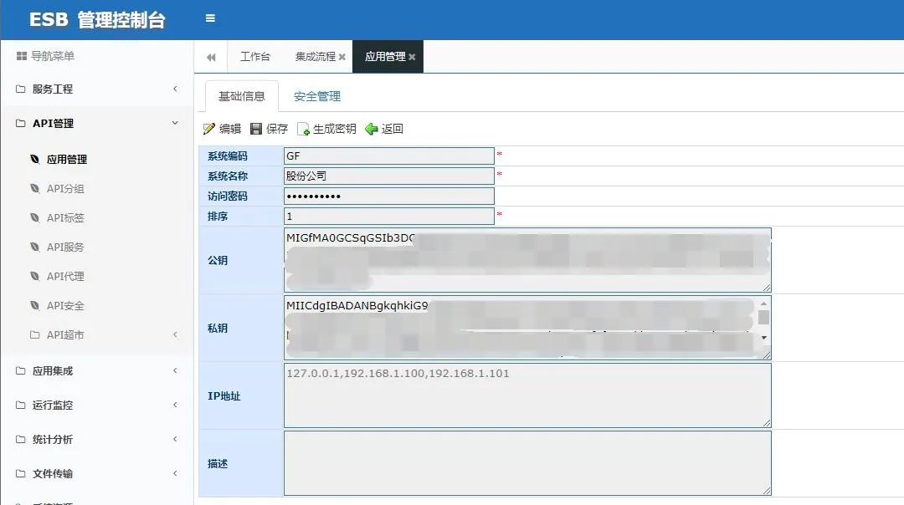The height and width of the screenshot is (505, 904).
Task: Click the 返回 button label
Action: click(392, 129)
